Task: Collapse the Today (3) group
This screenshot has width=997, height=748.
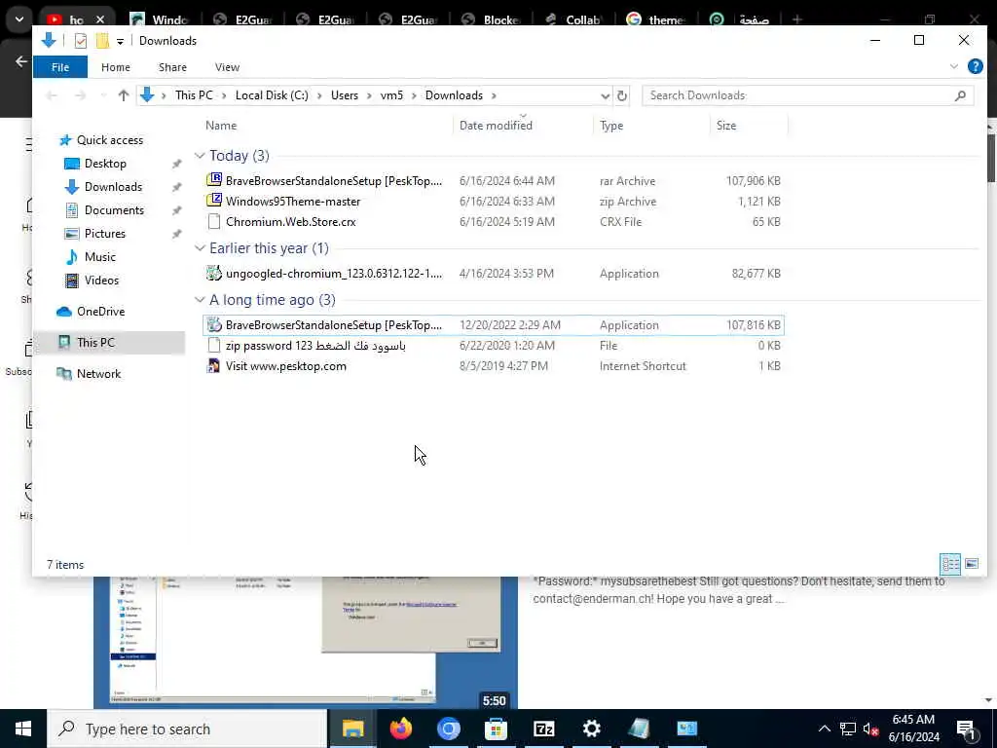Action: pos(200,156)
